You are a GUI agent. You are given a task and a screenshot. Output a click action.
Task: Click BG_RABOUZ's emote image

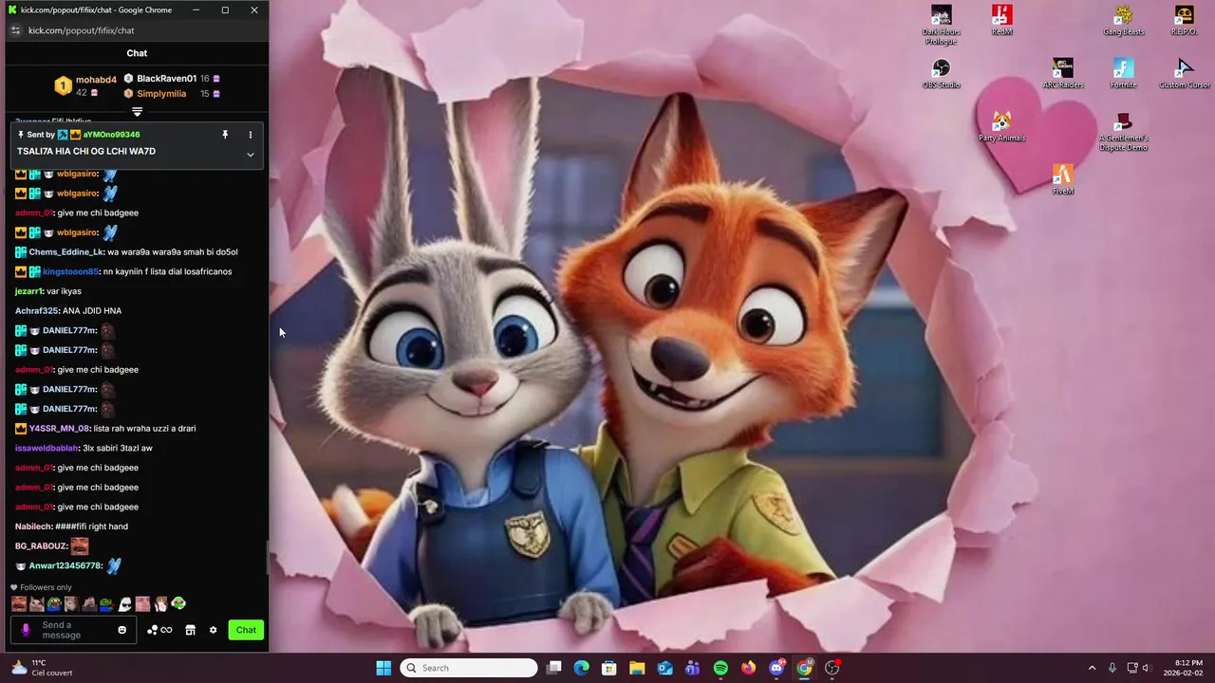click(80, 546)
